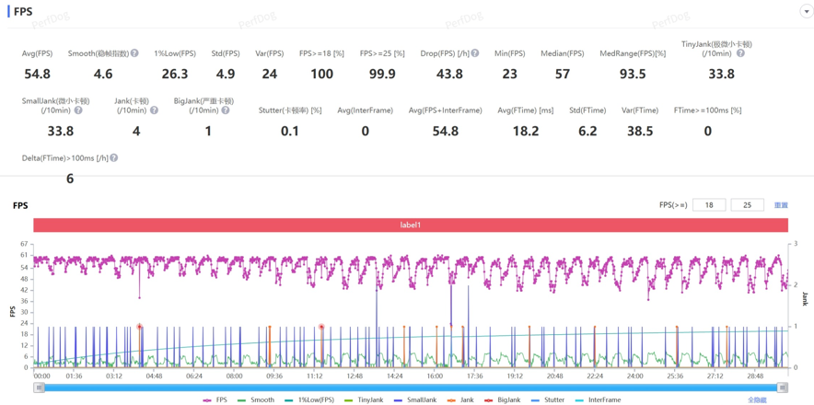Toggle the Smooth series in the legend
The width and height of the screenshot is (814, 405).
[255, 400]
